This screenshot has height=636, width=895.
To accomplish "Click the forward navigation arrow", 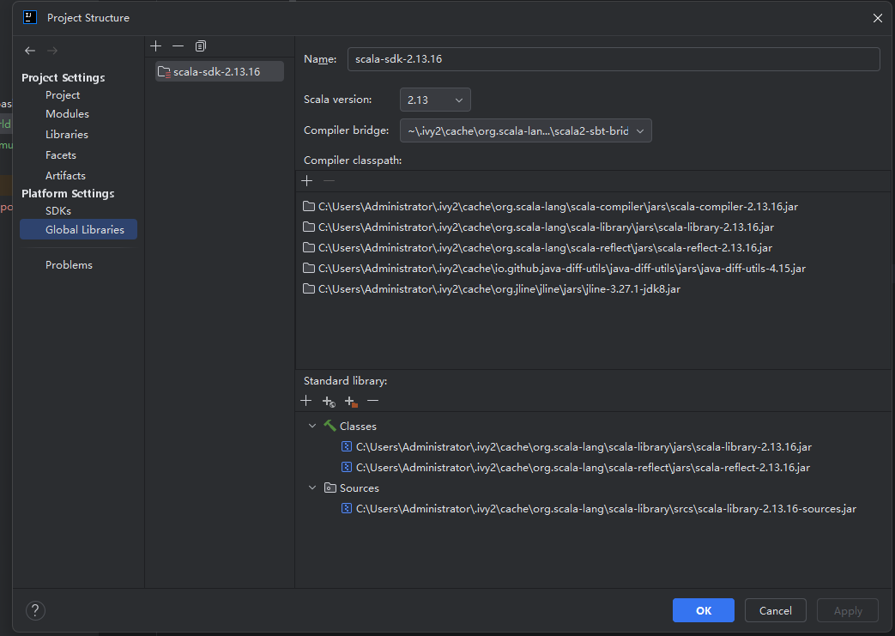I will coord(52,51).
